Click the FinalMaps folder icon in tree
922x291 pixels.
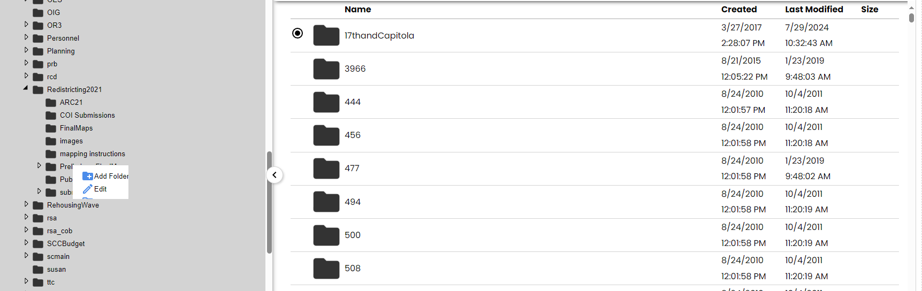tap(51, 128)
